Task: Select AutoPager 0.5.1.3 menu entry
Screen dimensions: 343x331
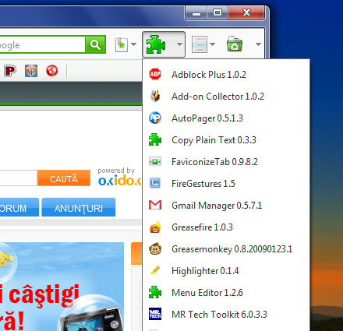Action: click(226, 118)
